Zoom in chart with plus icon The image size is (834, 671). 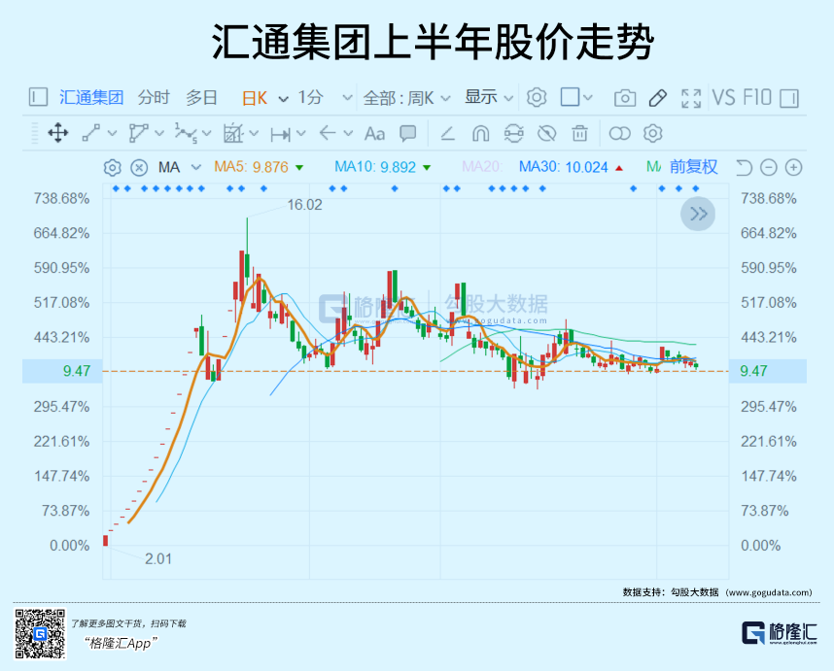click(x=794, y=167)
